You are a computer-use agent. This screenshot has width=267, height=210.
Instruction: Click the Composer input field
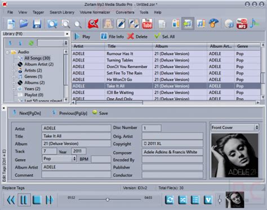click(172, 152)
